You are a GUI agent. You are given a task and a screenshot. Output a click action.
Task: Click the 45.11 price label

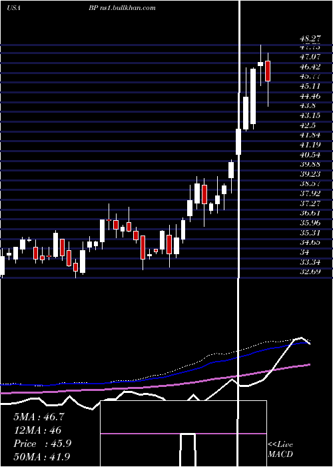pos(310,86)
